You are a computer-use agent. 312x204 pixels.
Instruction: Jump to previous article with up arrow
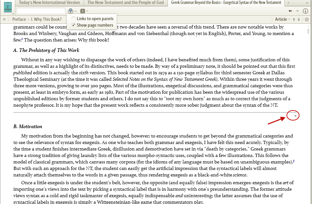point(294,19)
